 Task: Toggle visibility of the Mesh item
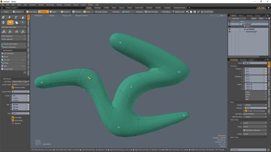pos(230,27)
